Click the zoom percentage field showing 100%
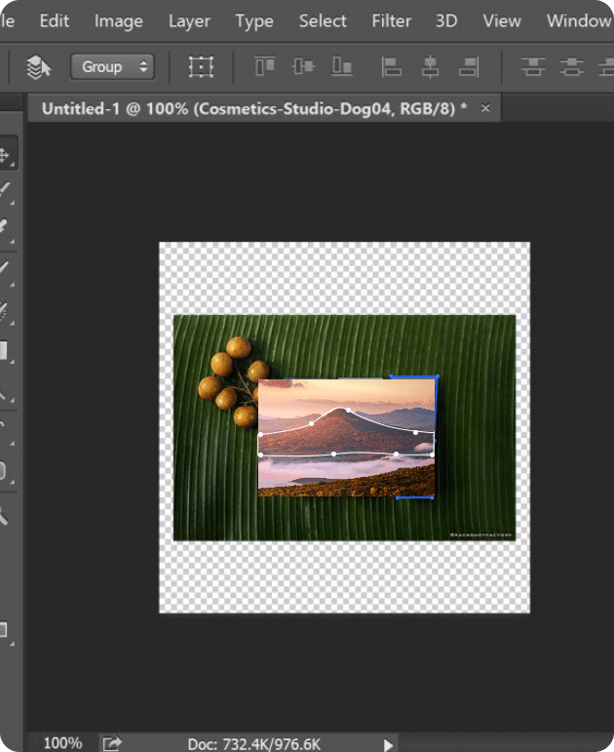This screenshot has width=614, height=752. 62,743
